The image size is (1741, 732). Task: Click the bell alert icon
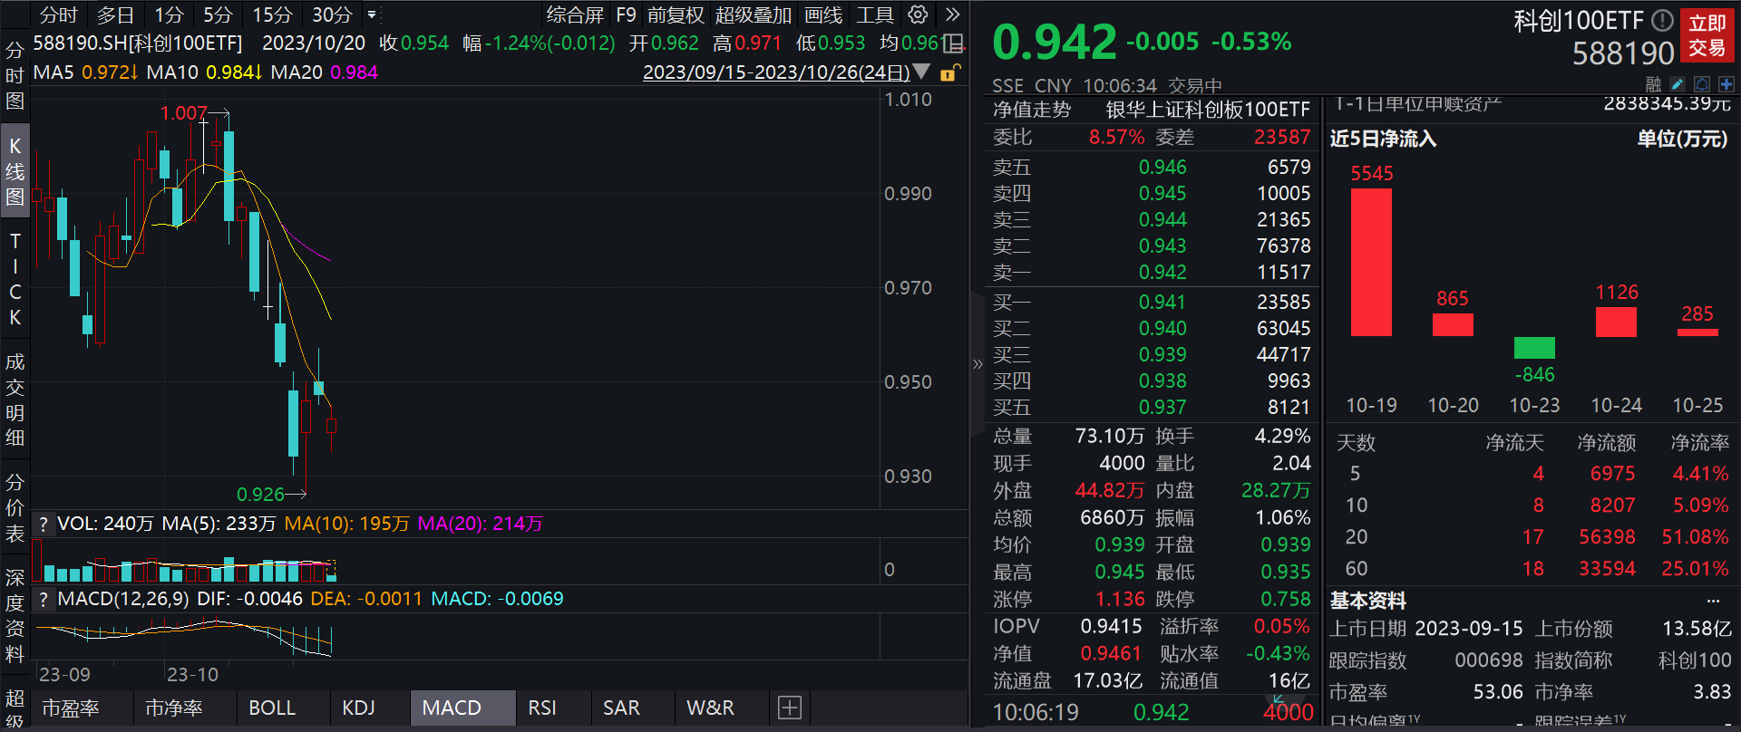point(1702,84)
